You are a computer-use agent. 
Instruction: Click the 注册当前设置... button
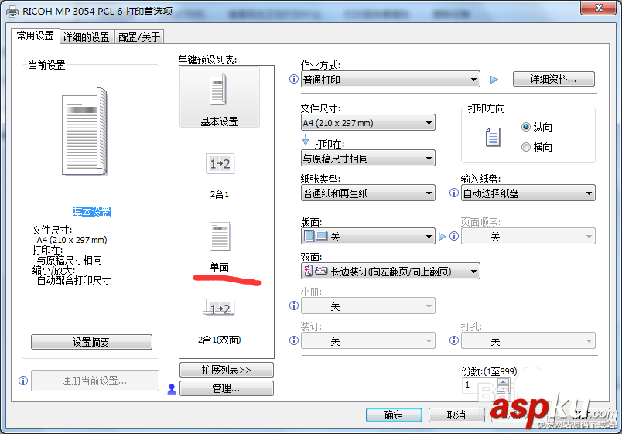(x=95, y=381)
